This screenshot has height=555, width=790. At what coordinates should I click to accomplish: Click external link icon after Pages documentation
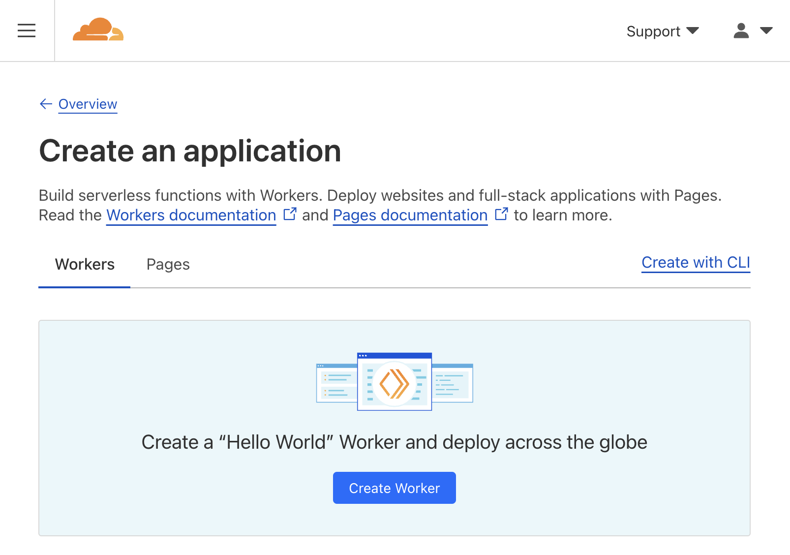tap(501, 214)
